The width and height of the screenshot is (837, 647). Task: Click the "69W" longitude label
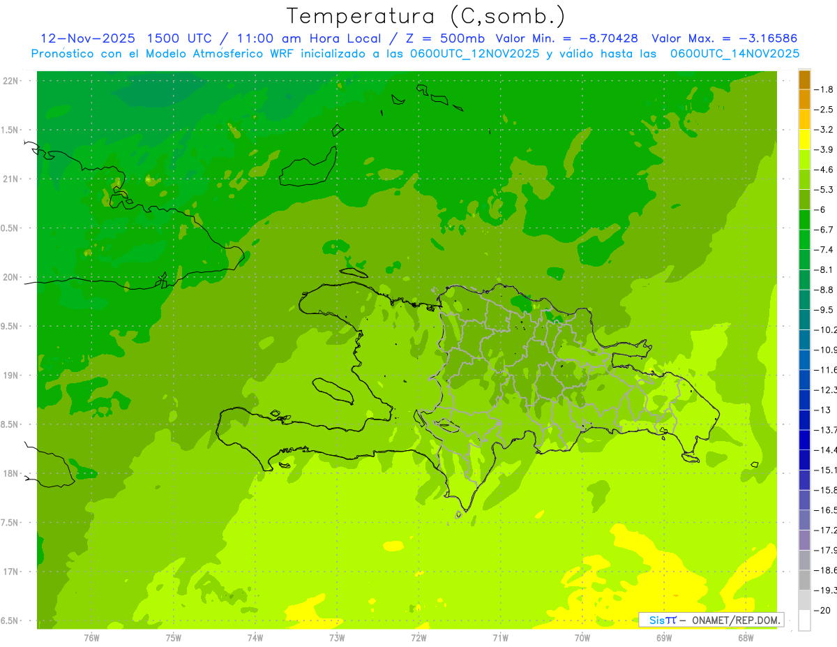[664, 638]
